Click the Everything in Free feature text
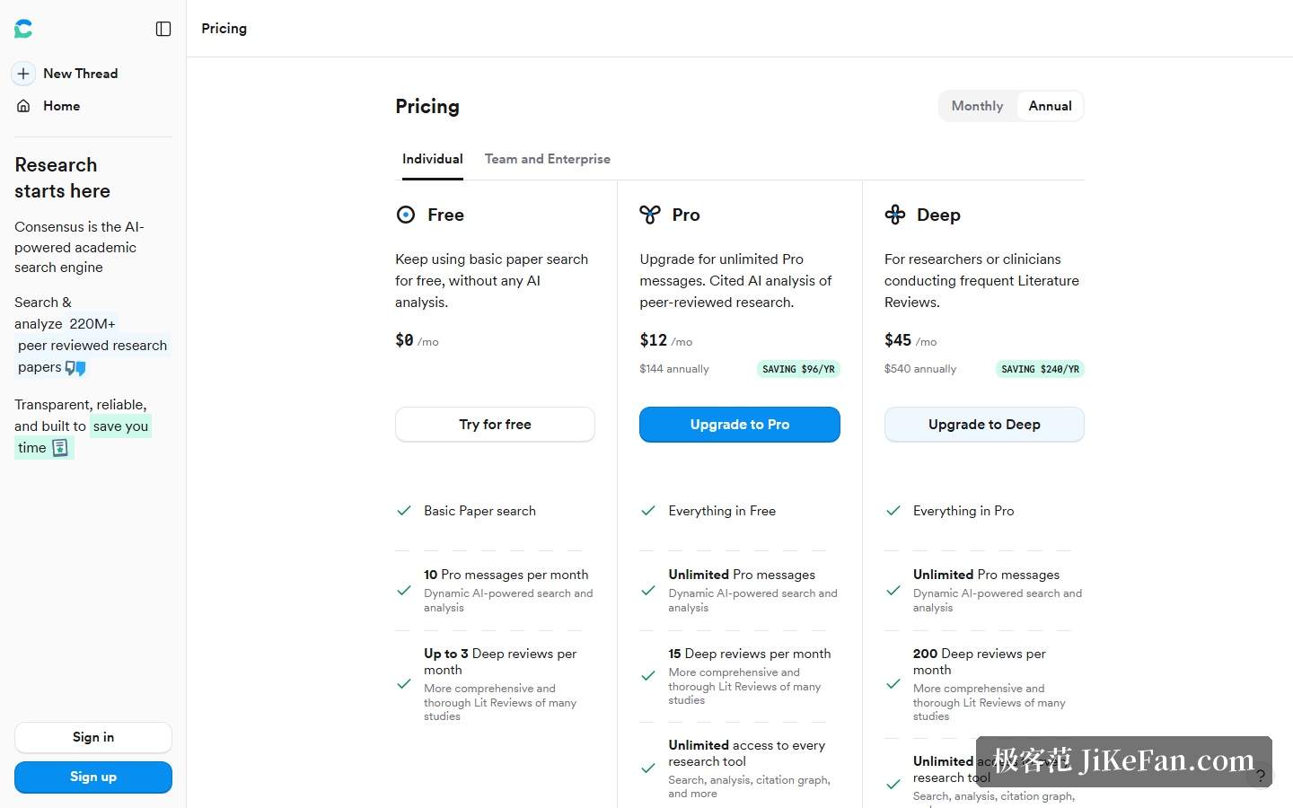 click(722, 511)
